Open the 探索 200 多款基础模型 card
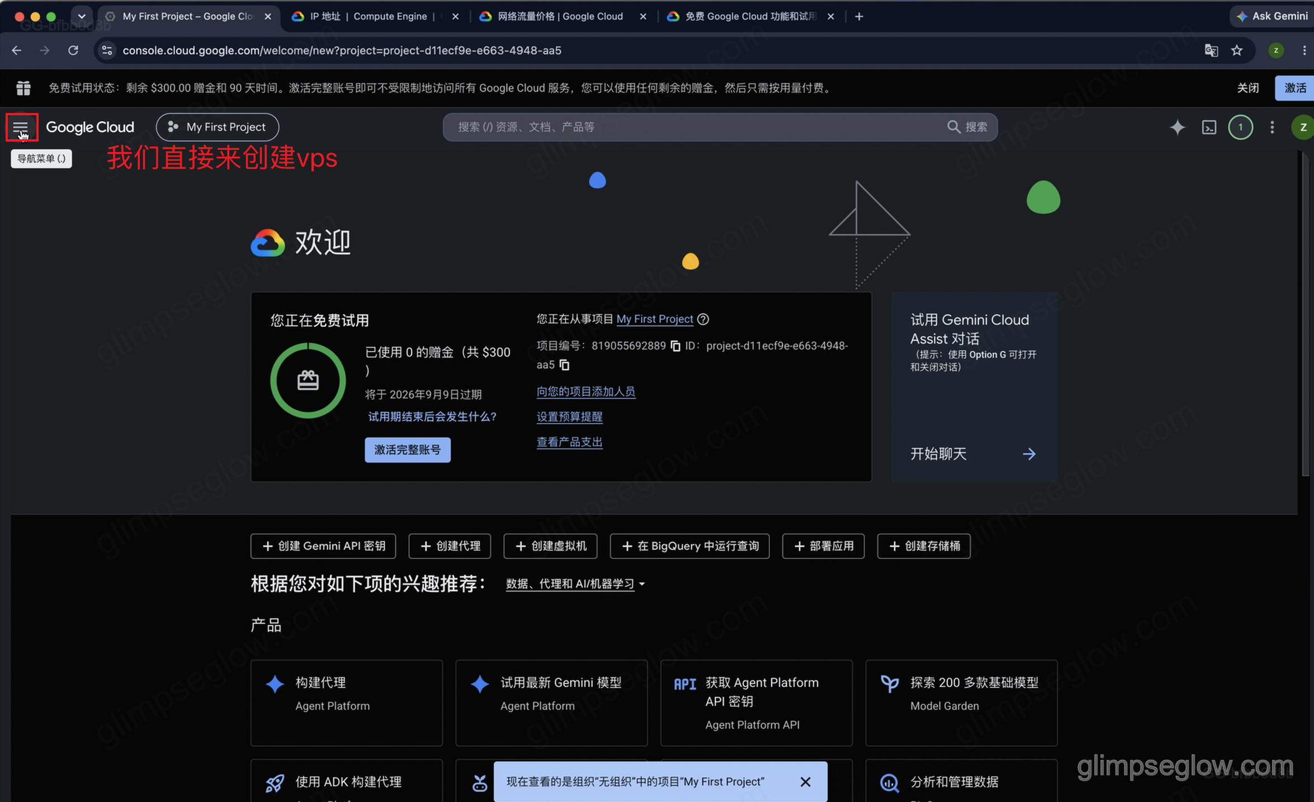The width and height of the screenshot is (1314, 802). point(962,703)
